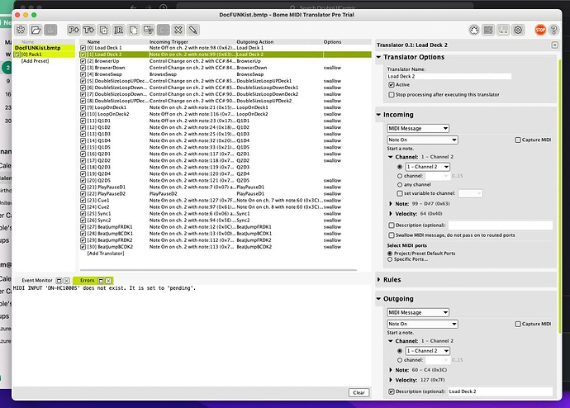Expand Incoming Note: 99 - D#7 row
The width and height of the screenshot is (570, 408).
click(391, 204)
